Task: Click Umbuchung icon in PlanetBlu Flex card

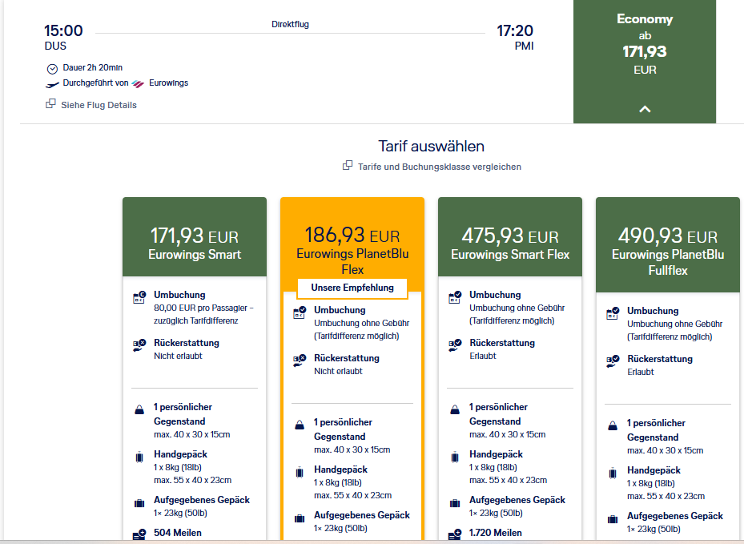Action: click(300, 312)
